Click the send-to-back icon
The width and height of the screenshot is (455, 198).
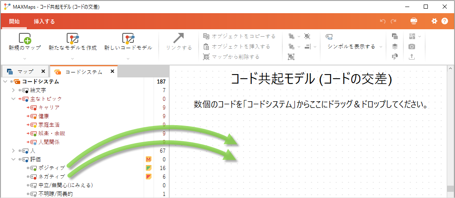pyautogui.click(x=291, y=46)
